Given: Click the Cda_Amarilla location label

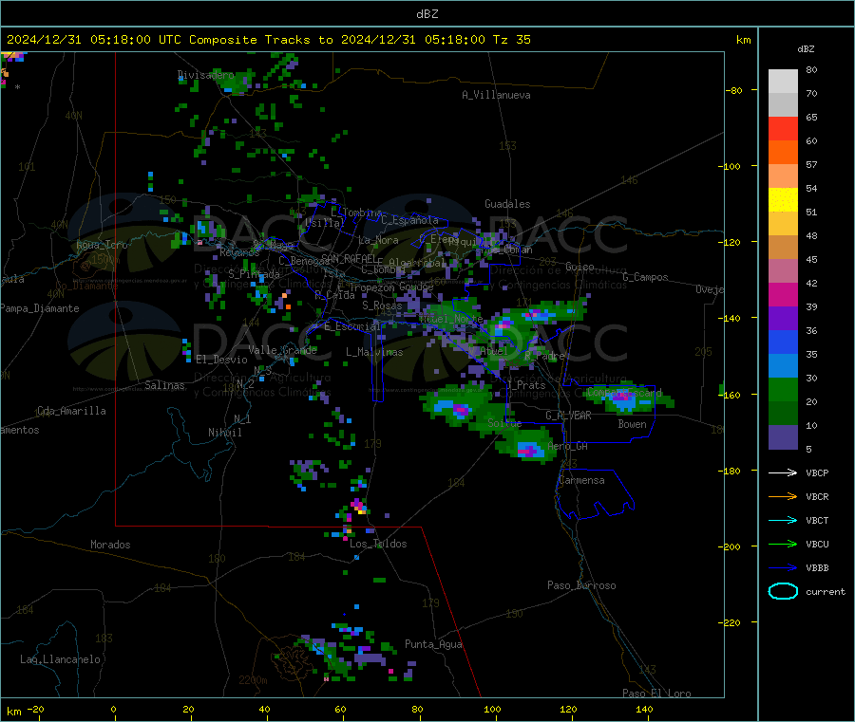Looking at the screenshot, I should click(x=71, y=411).
